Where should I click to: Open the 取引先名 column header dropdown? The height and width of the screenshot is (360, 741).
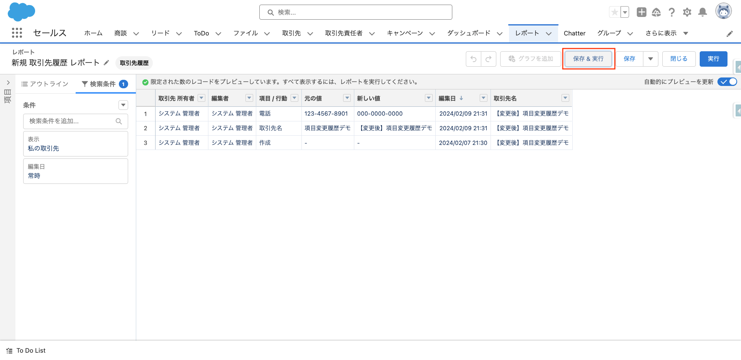(x=565, y=98)
